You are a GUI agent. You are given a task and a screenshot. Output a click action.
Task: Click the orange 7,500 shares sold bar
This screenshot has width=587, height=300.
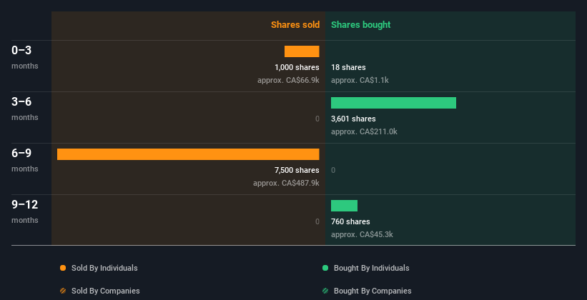(x=188, y=154)
